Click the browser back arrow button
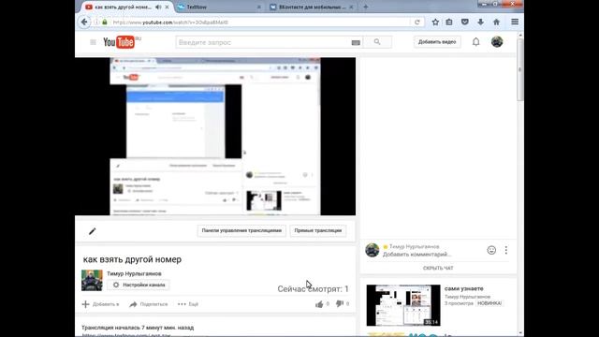The image size is (599, 337). coord(84,22)
